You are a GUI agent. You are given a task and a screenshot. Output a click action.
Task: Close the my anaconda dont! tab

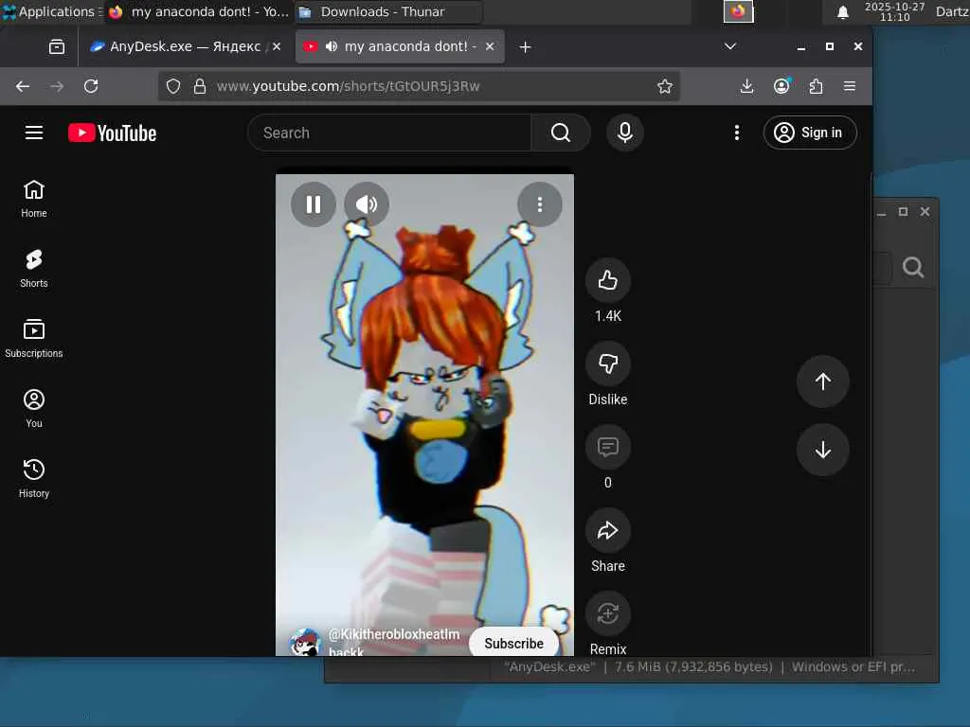tap(490, 46)
